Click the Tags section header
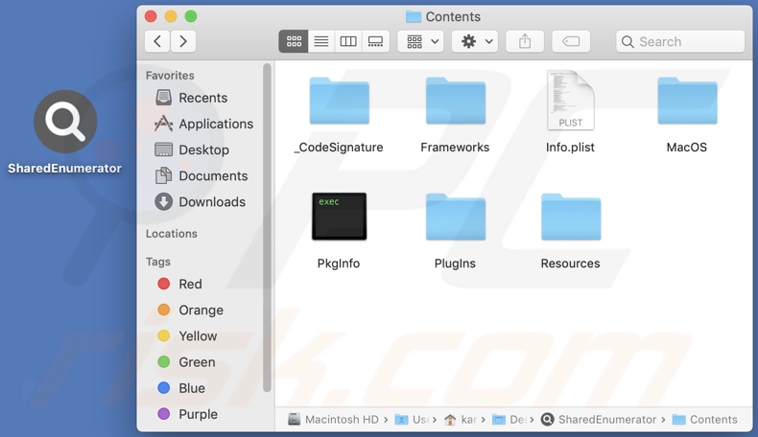Image resolution: width=758 pixels, height=437 pixels. [158, 262]
